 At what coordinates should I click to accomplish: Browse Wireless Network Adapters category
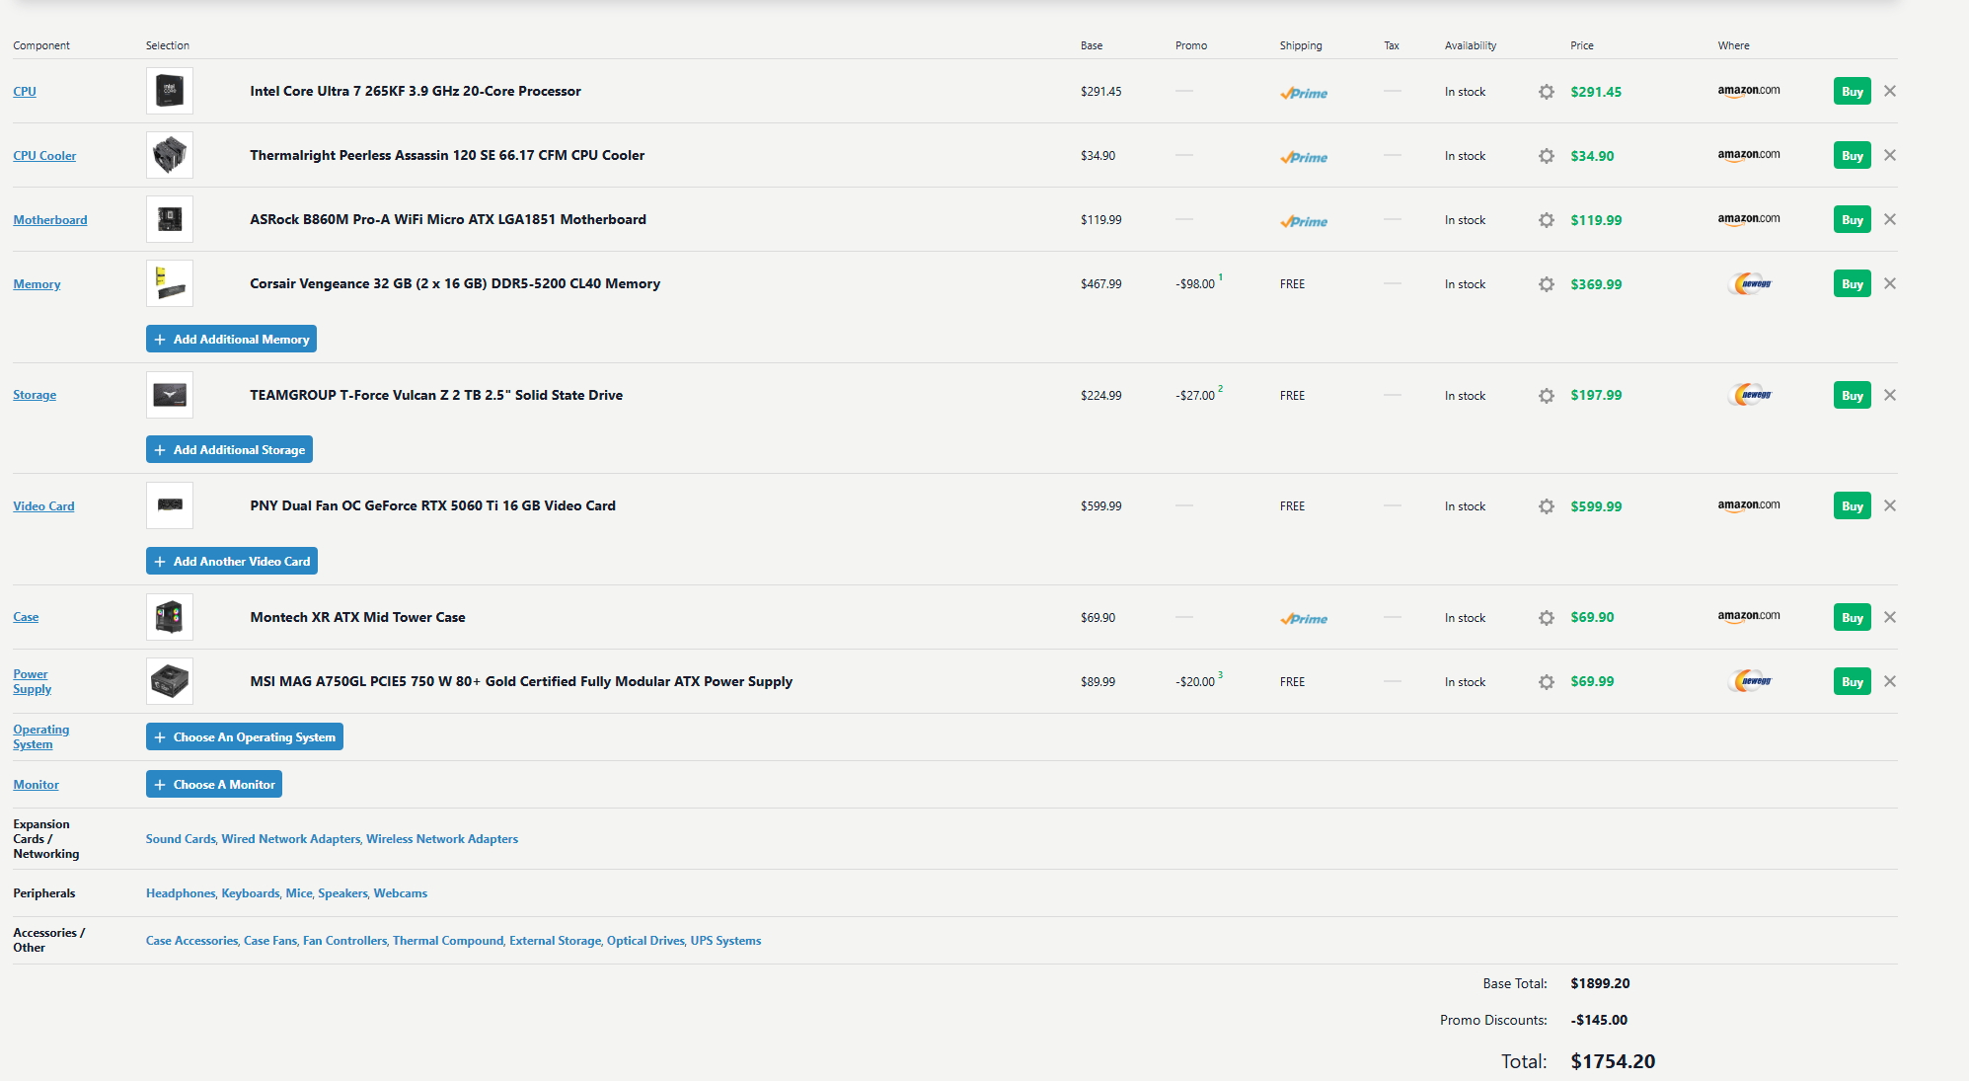click(442, 839)
